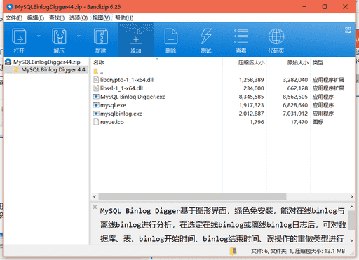359x260 pixels.
Task: Select the mysql.exe file
Action: [113, 105]
